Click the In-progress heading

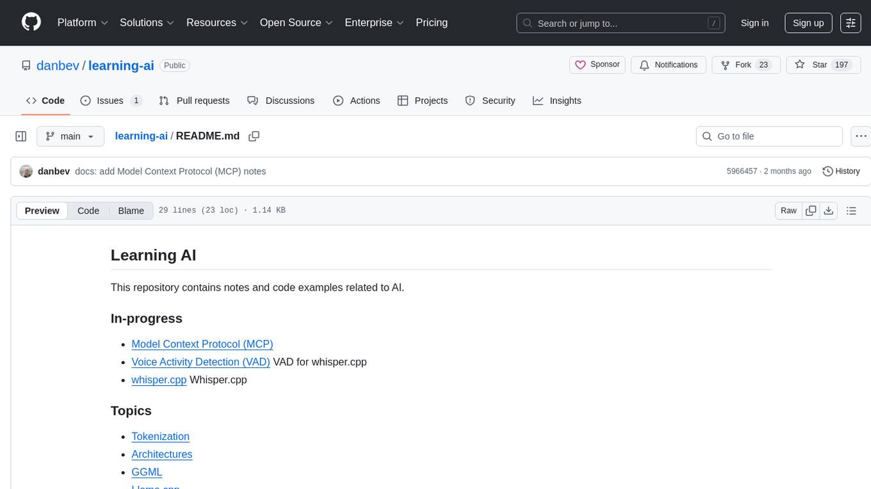[x=147, y=318]
